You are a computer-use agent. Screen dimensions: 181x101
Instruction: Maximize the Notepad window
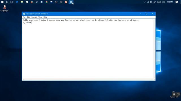point(146,14)
